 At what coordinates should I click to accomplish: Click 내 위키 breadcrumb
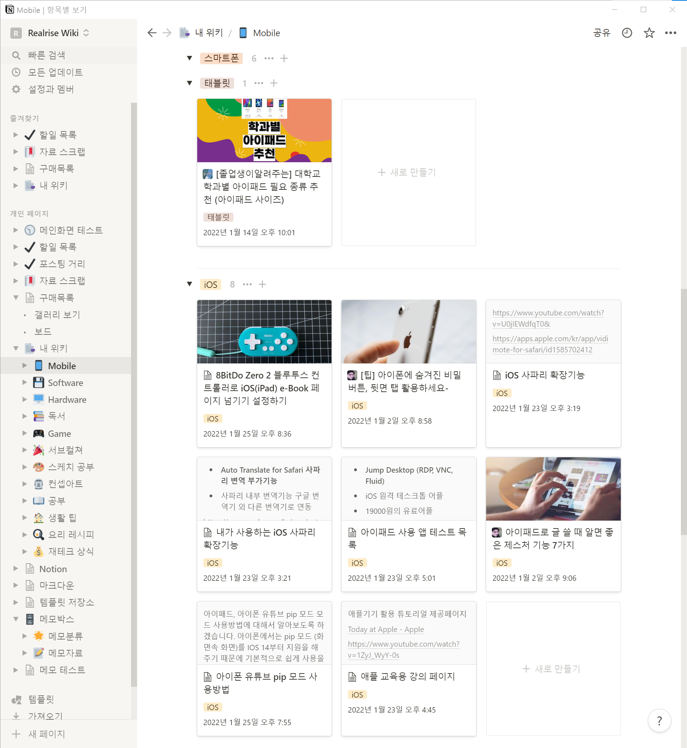tap(202, 33)
